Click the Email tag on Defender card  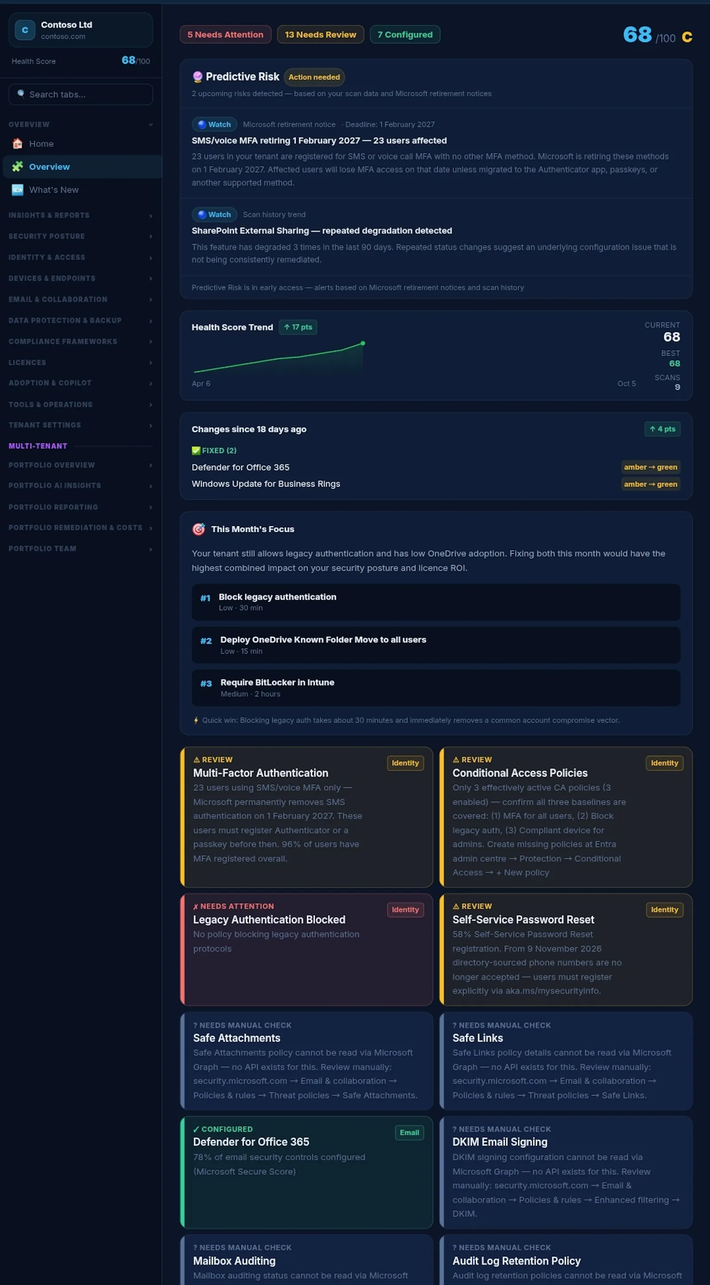point(409,1132)
